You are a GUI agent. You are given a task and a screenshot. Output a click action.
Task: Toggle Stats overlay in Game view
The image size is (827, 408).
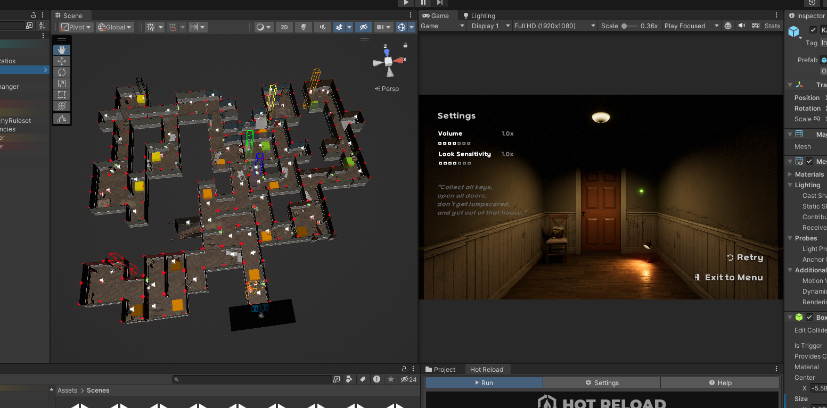(x=772, y=26)
